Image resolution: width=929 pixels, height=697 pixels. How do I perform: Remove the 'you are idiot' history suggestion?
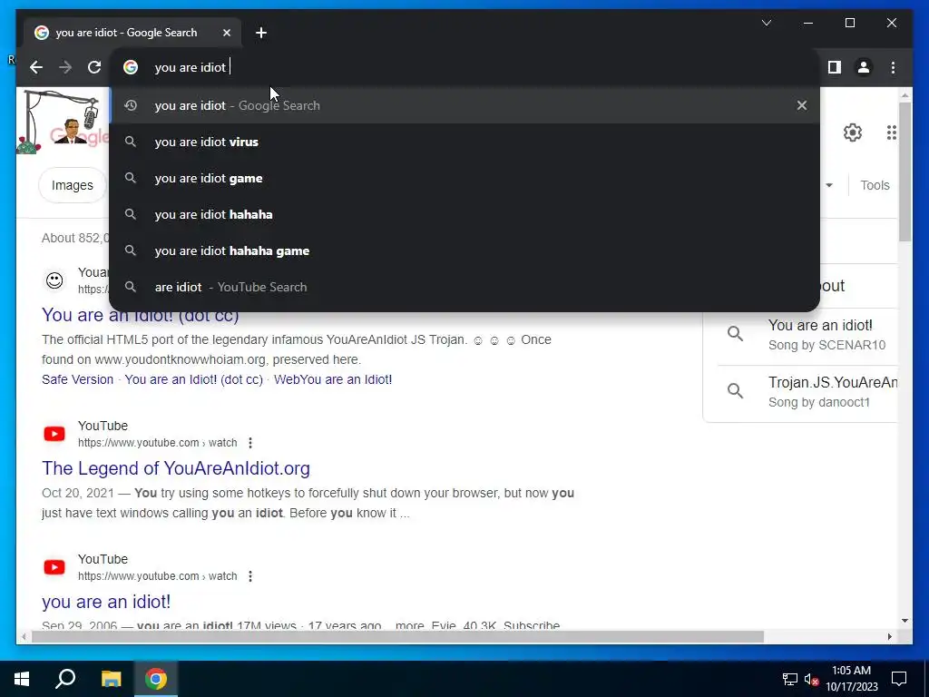click(802, 105)
